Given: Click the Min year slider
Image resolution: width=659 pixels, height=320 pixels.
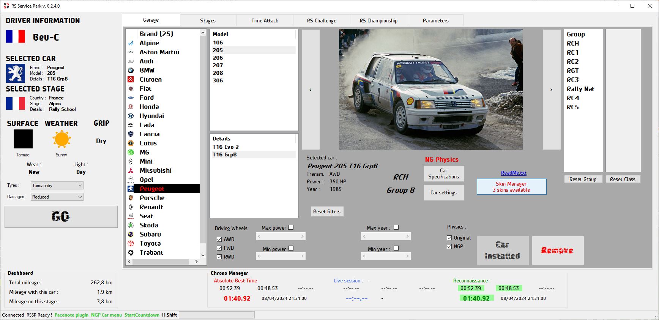Looking at the screenshot, I should [x=386, y=256].
